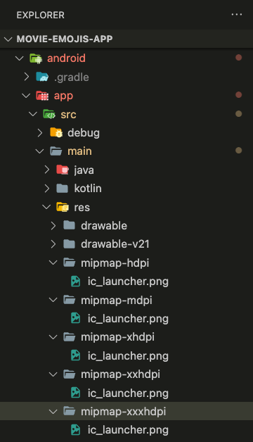Select the drawable folder
253x442 pixels.
coord(104,226)
